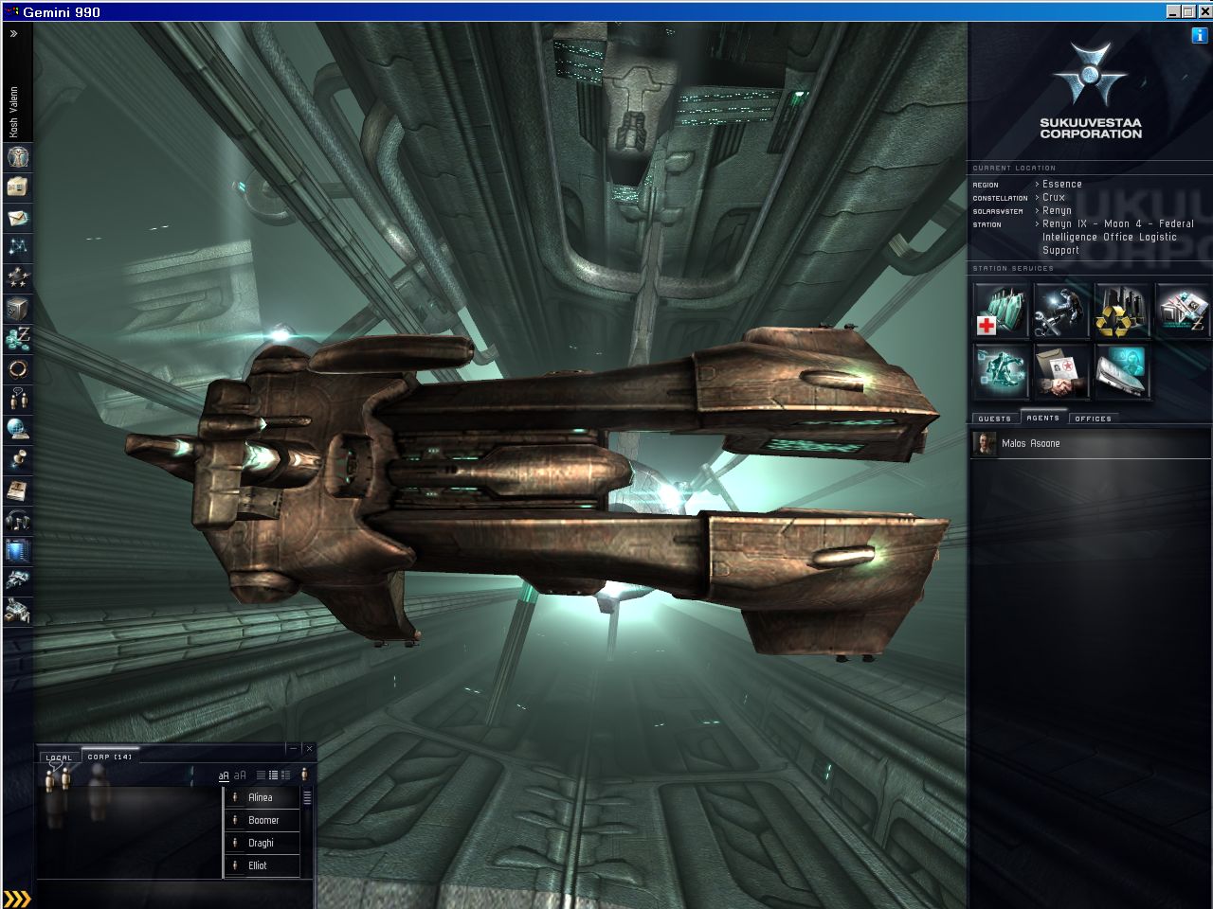This screenshot has height=909, width=1213.
Task: Close the chat channel window
Action: [x=308, y=748]
